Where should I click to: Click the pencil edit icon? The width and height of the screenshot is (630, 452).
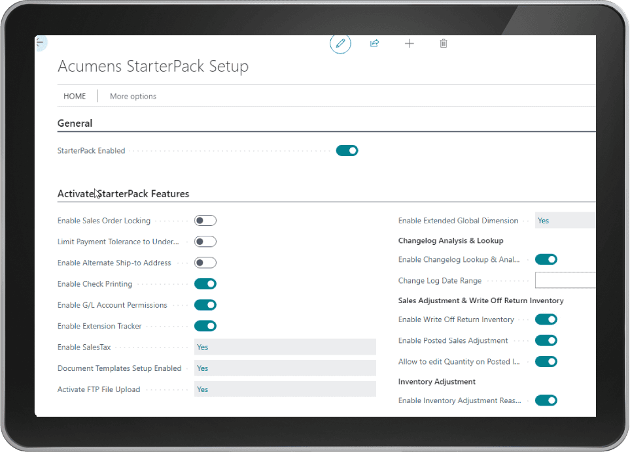pos(340,43)
